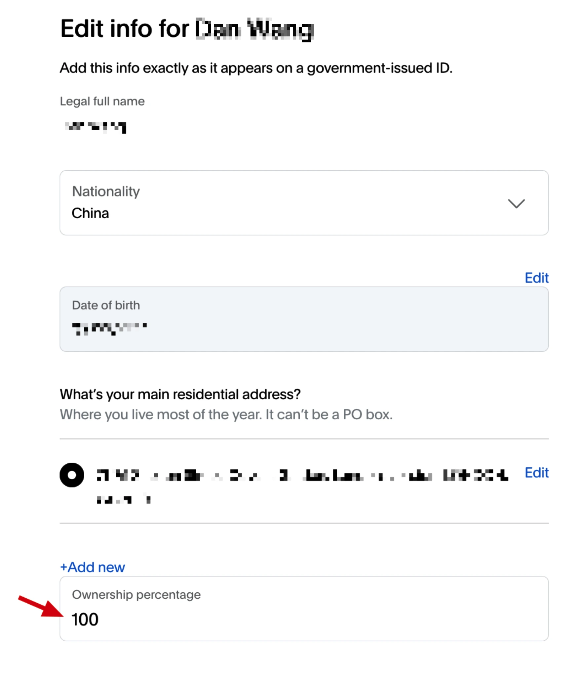Click the Legal full name label
The width and height of the screenshot is (581, 682).
[102, 101]
